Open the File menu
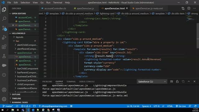Image resolution: width=199 pixels, height=112 pixels. [9, 2]
